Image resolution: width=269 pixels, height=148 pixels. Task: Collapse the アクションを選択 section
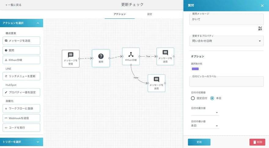point(38,23)
